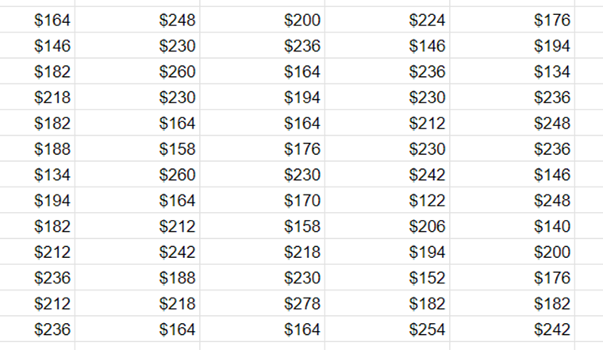Viewport: 603px width, 350px height.
Task: Choose the $260 cell beside $182
Action: coord(137,71)
